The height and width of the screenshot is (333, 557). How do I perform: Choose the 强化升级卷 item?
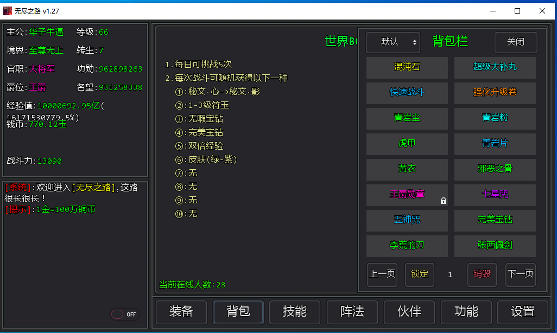(x=495, y=93)
